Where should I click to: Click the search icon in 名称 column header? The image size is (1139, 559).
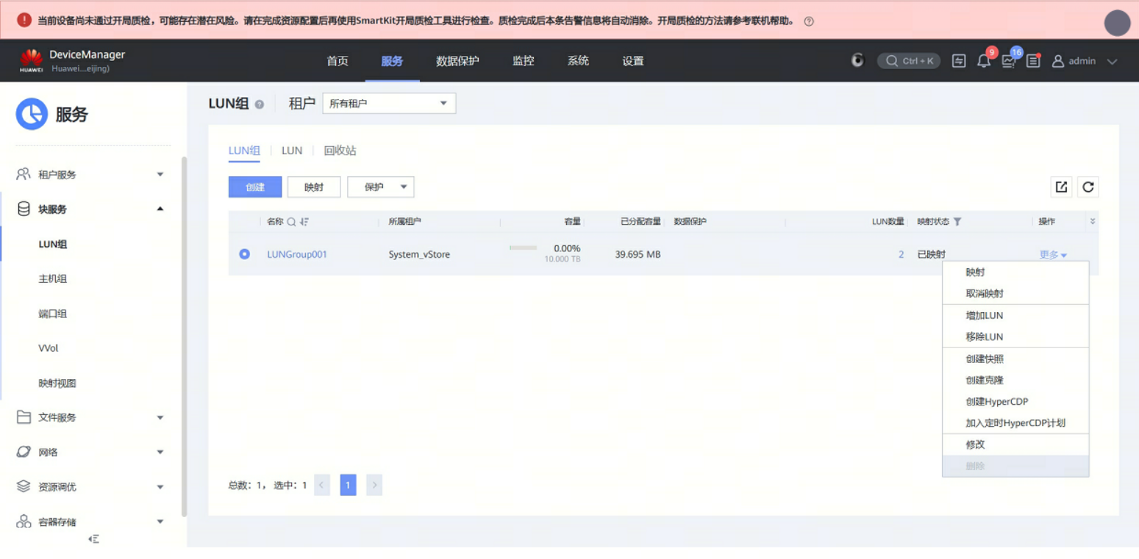[x=291, y=222]
